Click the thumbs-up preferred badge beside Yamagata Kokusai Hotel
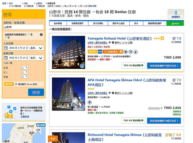Screen dimensions: 193x143 coord(162,38)
